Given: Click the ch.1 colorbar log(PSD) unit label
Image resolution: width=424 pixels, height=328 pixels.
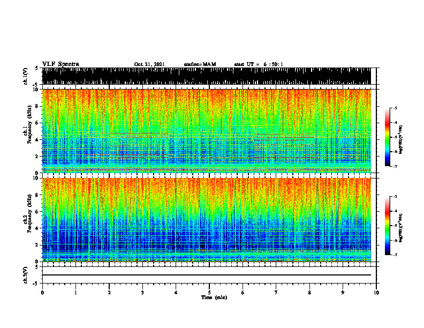Looking at the screenshot, I should (x=401, y=139).
